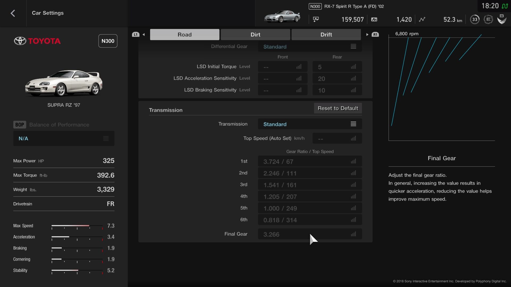Click the N300 badge next to RX-7 title
The width and height of the screenshot is (511, 287).
315,6
